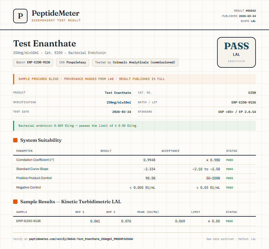Click the ≥ 0.980 acceptance value

(213, 160)
